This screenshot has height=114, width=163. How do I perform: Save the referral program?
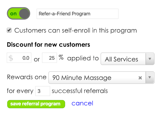point(36,104)
